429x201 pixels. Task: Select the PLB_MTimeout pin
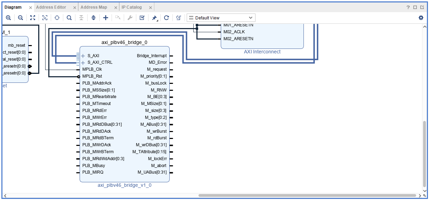(x=97, y=104)
